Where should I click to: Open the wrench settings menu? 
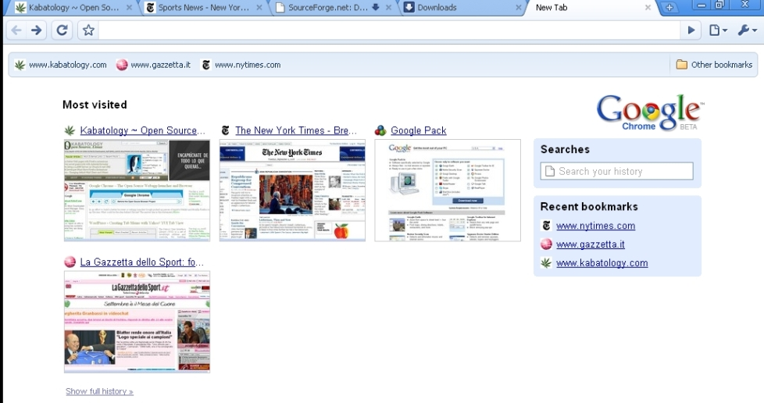[x=747, y=30]
